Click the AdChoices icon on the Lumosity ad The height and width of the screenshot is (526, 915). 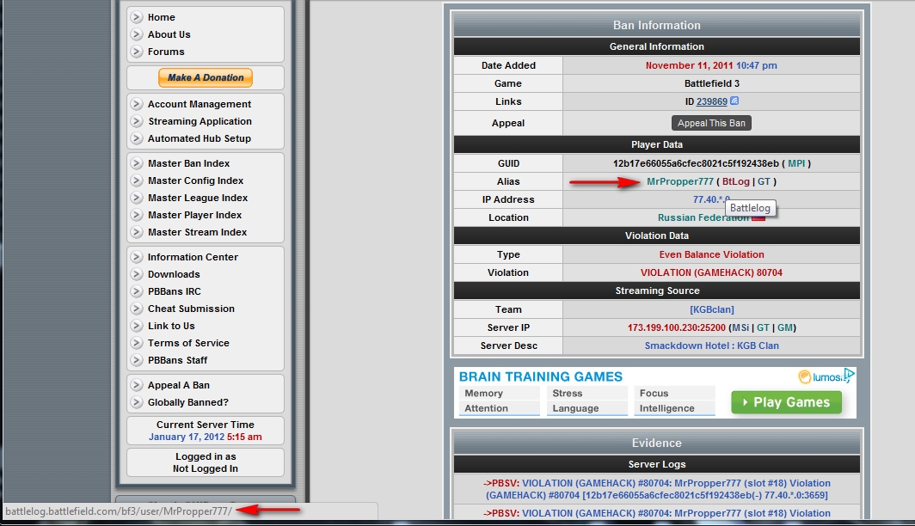(x=849, y=375)
